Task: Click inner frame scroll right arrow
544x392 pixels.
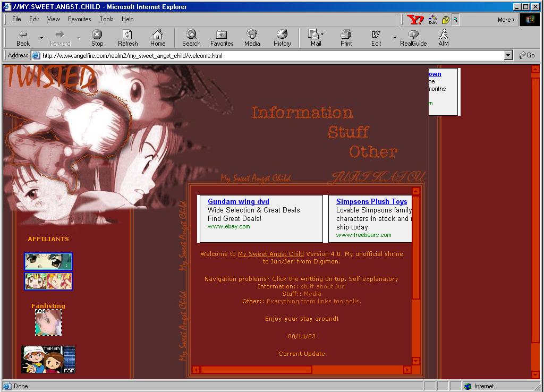Action: tap(407, 370)
